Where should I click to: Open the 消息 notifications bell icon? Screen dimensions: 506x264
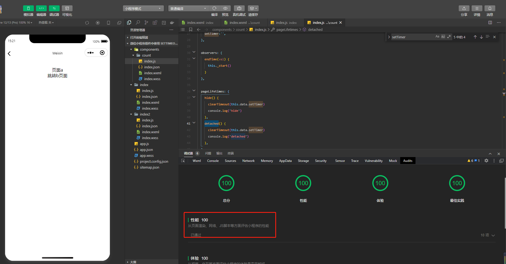pos(490,8)
